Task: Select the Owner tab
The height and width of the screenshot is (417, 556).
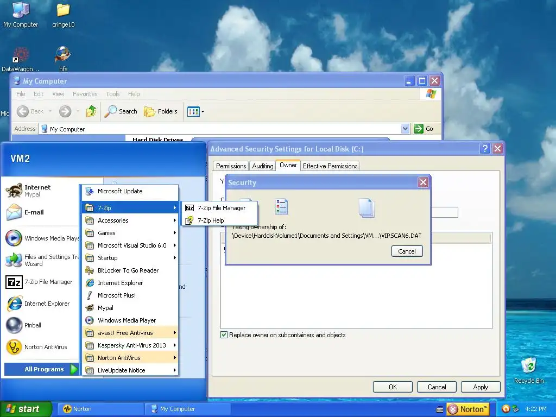Action: [288, 165]
